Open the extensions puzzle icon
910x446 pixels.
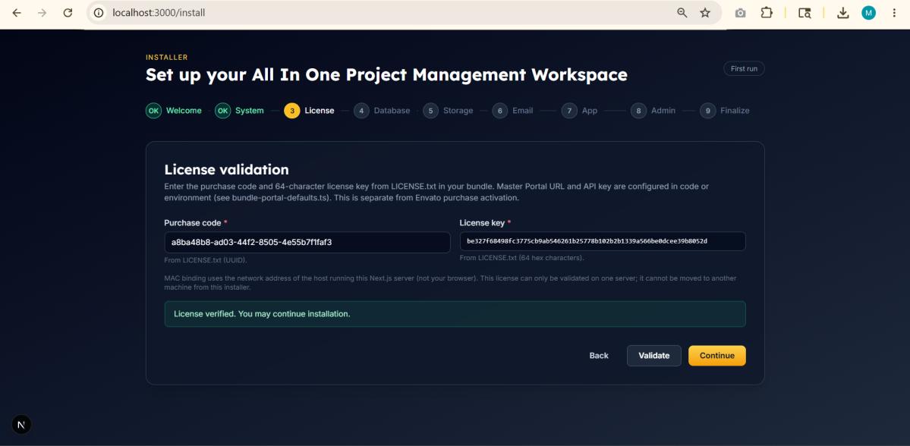coord(767,13)
